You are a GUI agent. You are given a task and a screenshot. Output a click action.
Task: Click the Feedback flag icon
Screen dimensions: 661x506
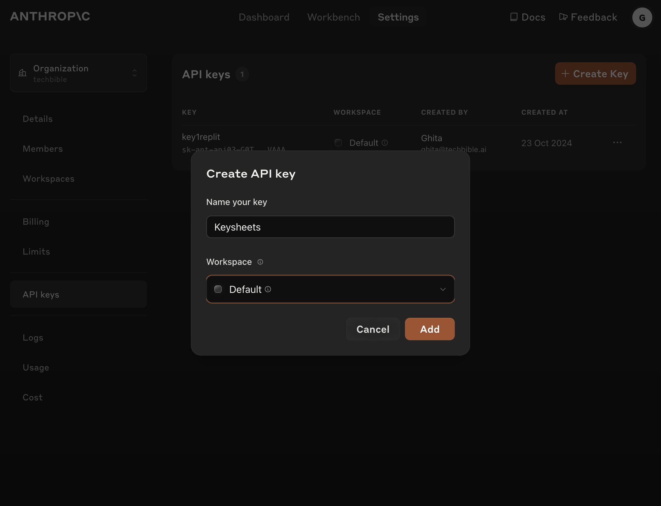tap(563, 17)
